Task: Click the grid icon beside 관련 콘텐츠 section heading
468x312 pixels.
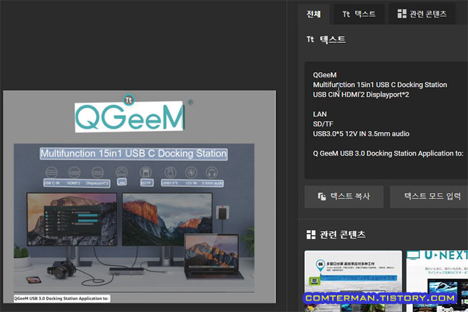Action: (x=311, y=235)
